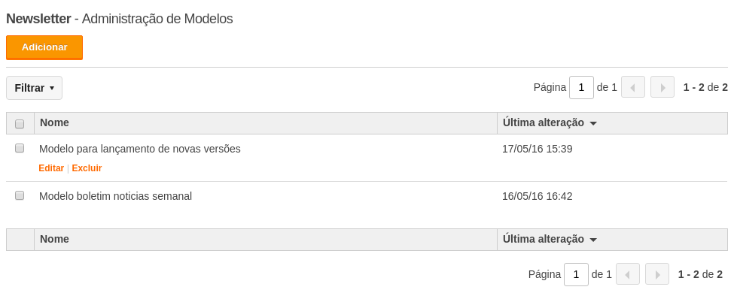Go to previous page using bottom arrow
Image resolution: width=734 pixels, height=302 pixels.
click(x=628, y=274)
